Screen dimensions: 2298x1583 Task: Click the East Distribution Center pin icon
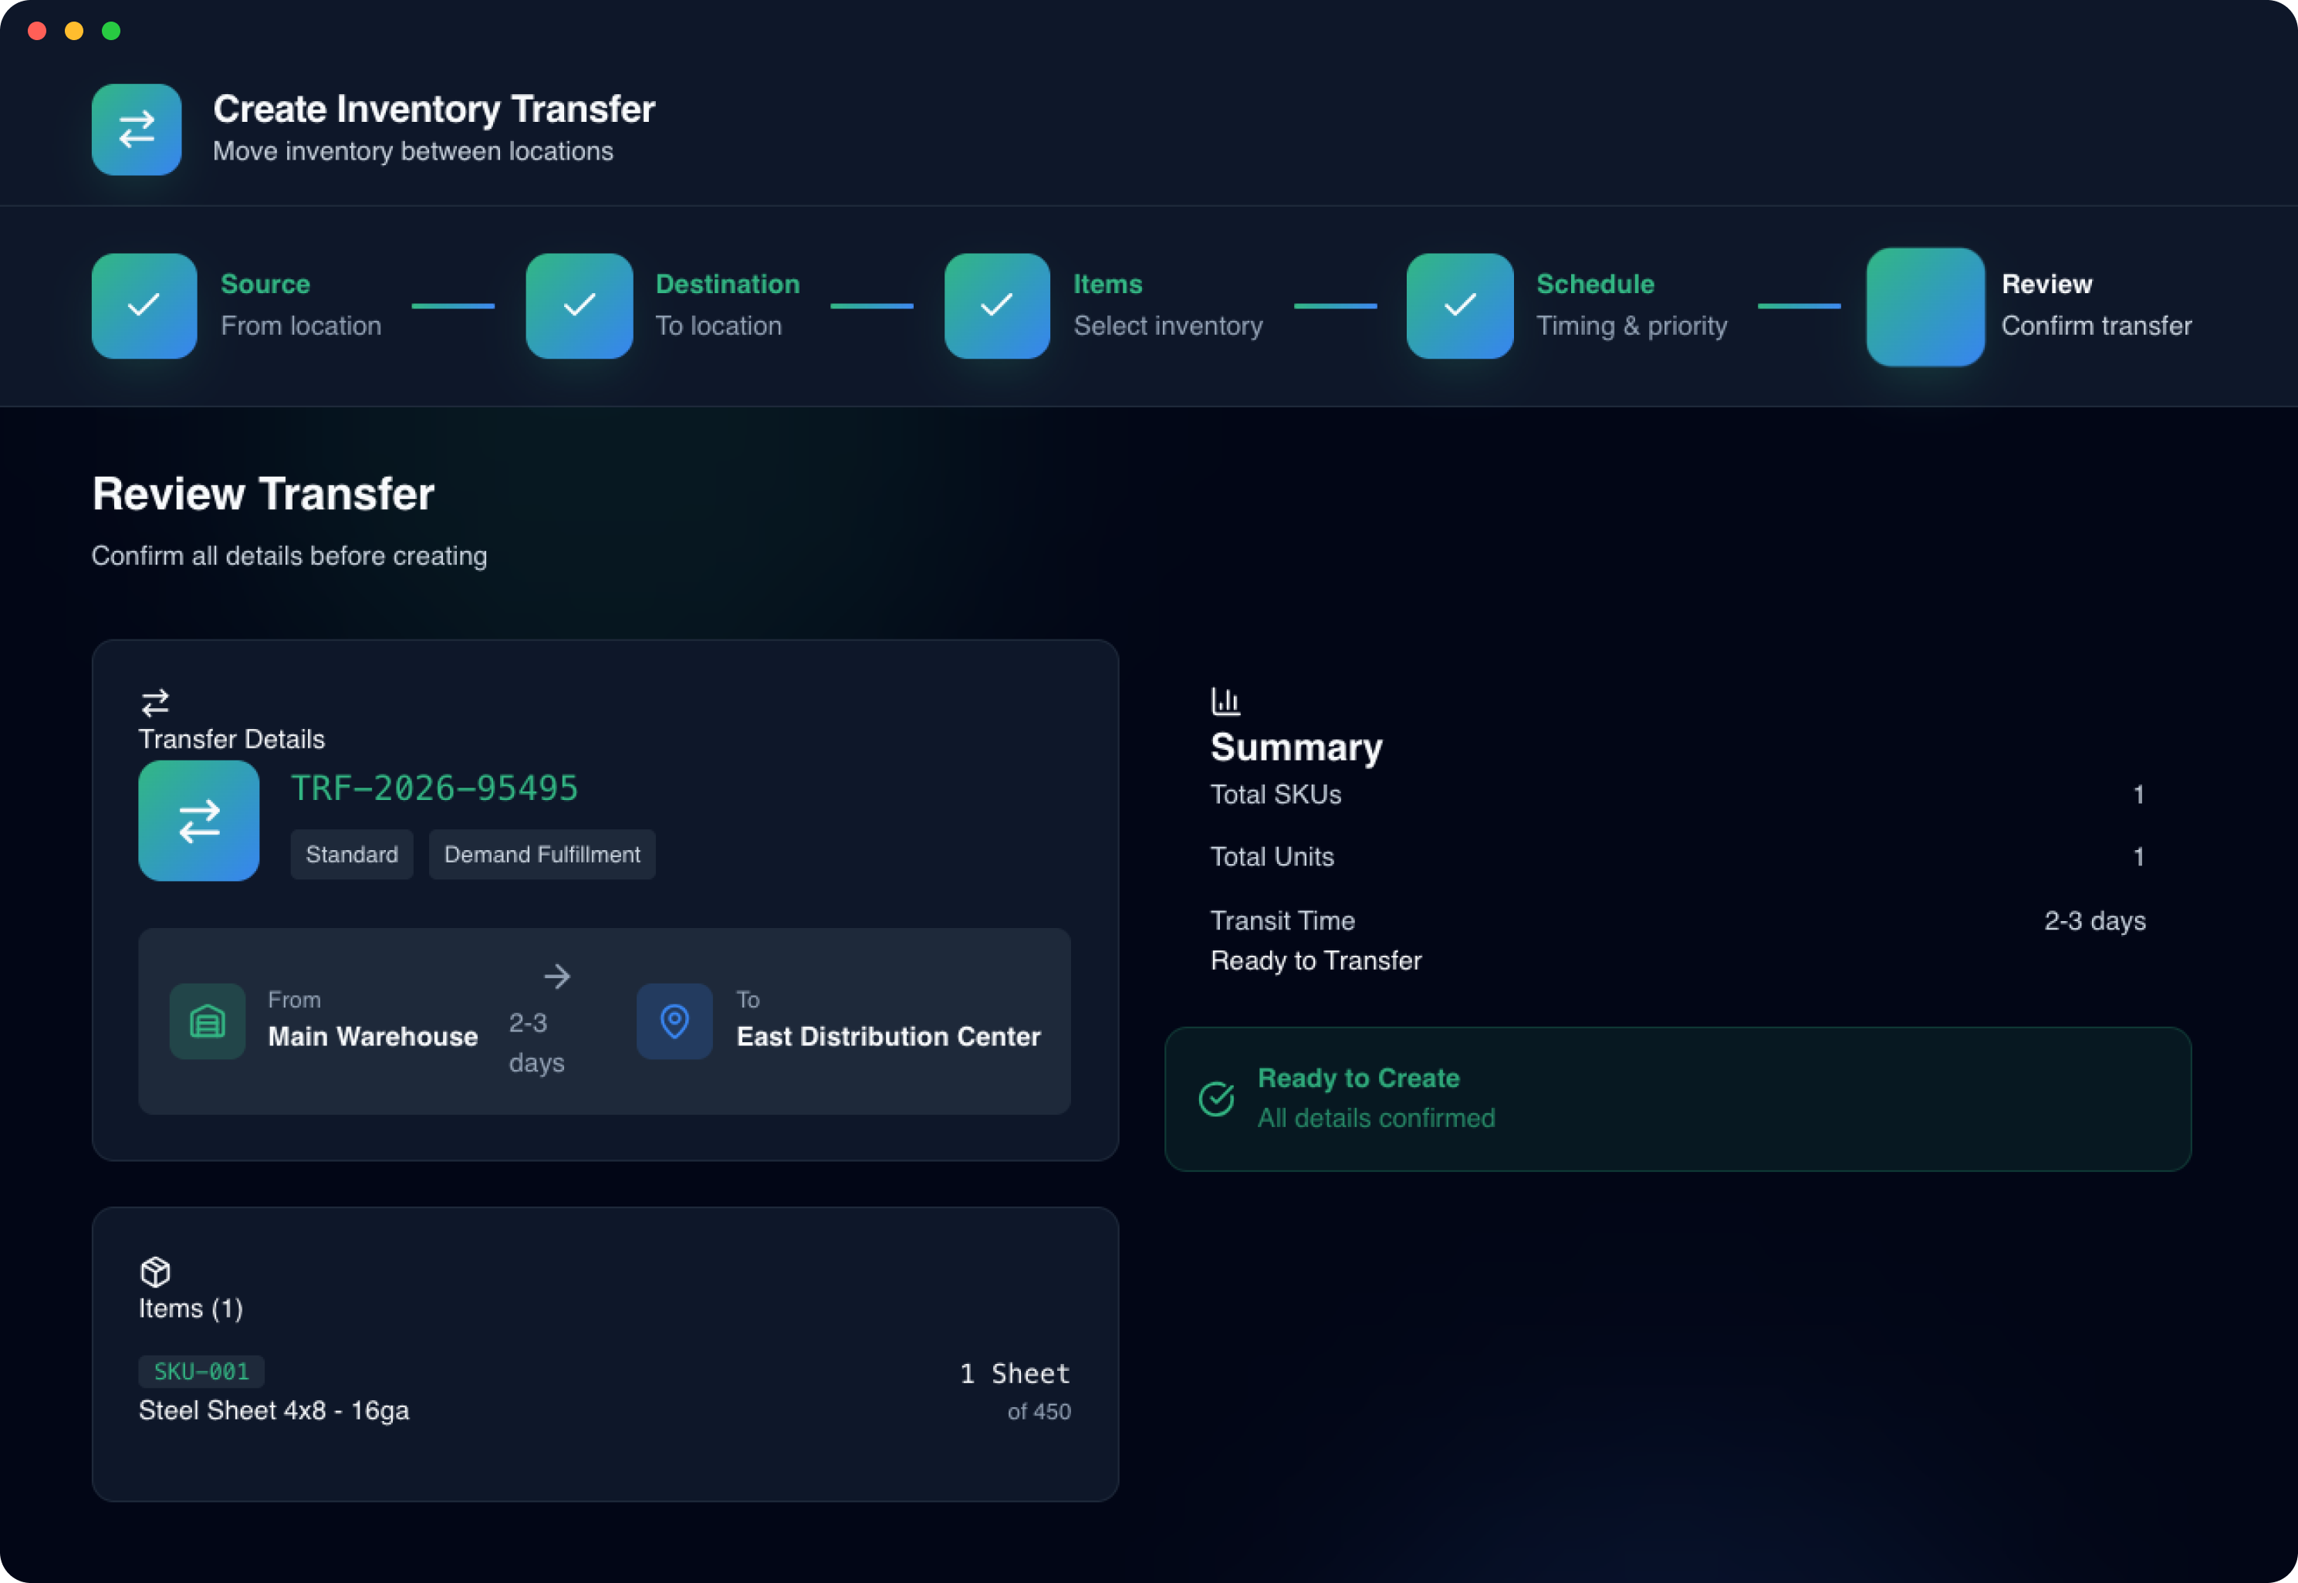[x=674, y=1021]
